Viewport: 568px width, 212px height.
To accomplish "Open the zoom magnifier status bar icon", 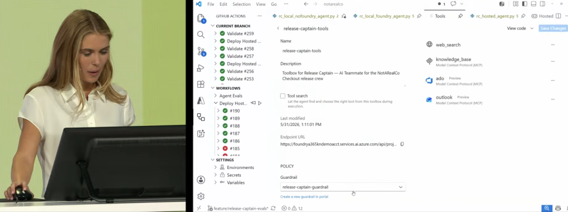I will [547, 208].
